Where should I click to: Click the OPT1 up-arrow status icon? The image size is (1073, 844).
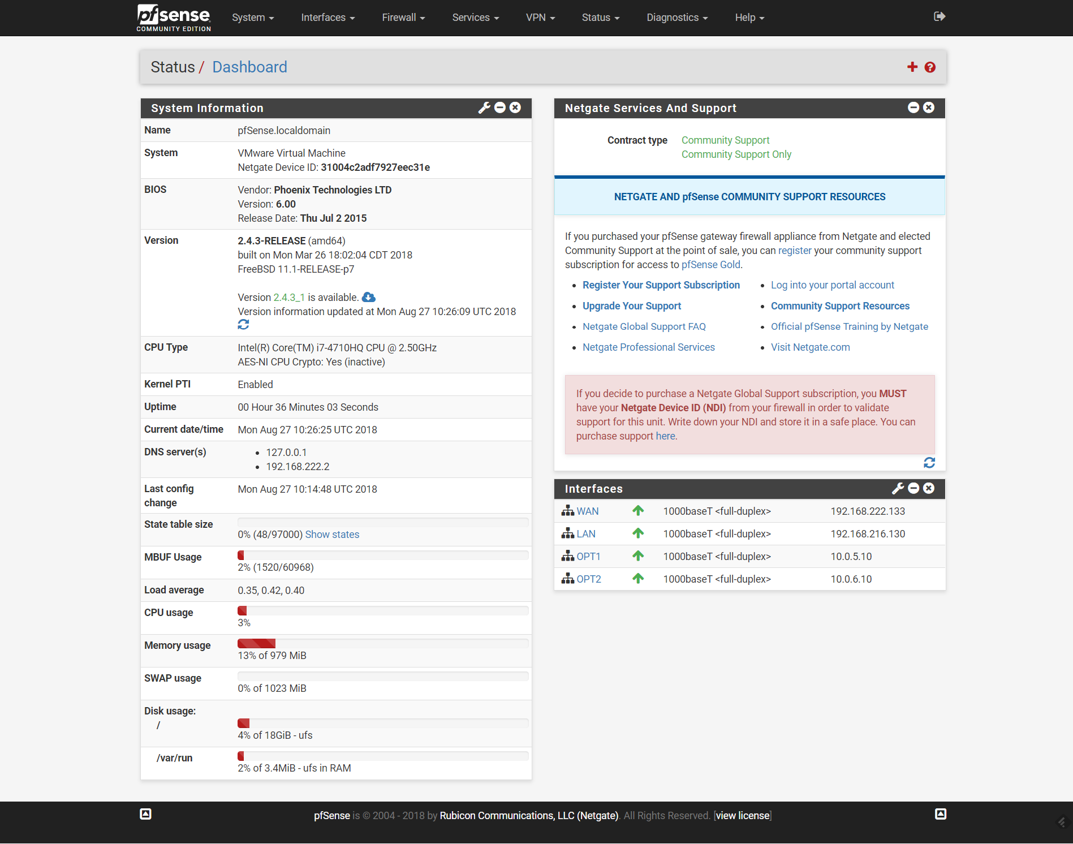pos(638,556)
